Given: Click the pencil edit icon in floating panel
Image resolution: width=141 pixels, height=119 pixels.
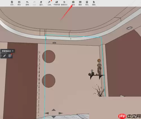Looking at the screenshot, I should tap(5, 56).
